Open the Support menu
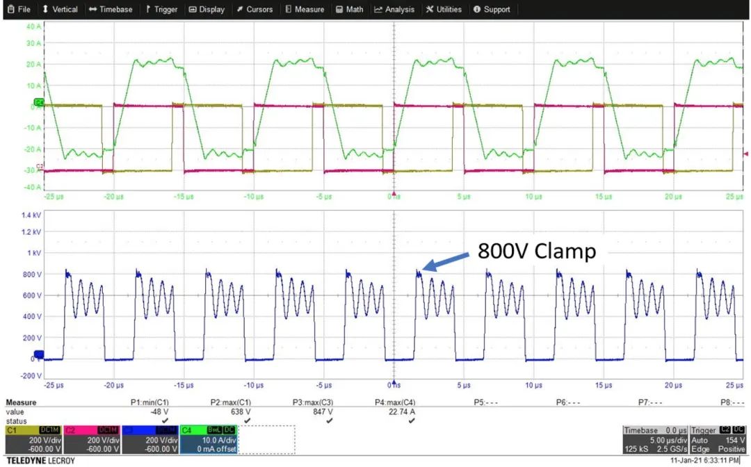This screenshot has width=751, height=467. click(x=492, y=9)
